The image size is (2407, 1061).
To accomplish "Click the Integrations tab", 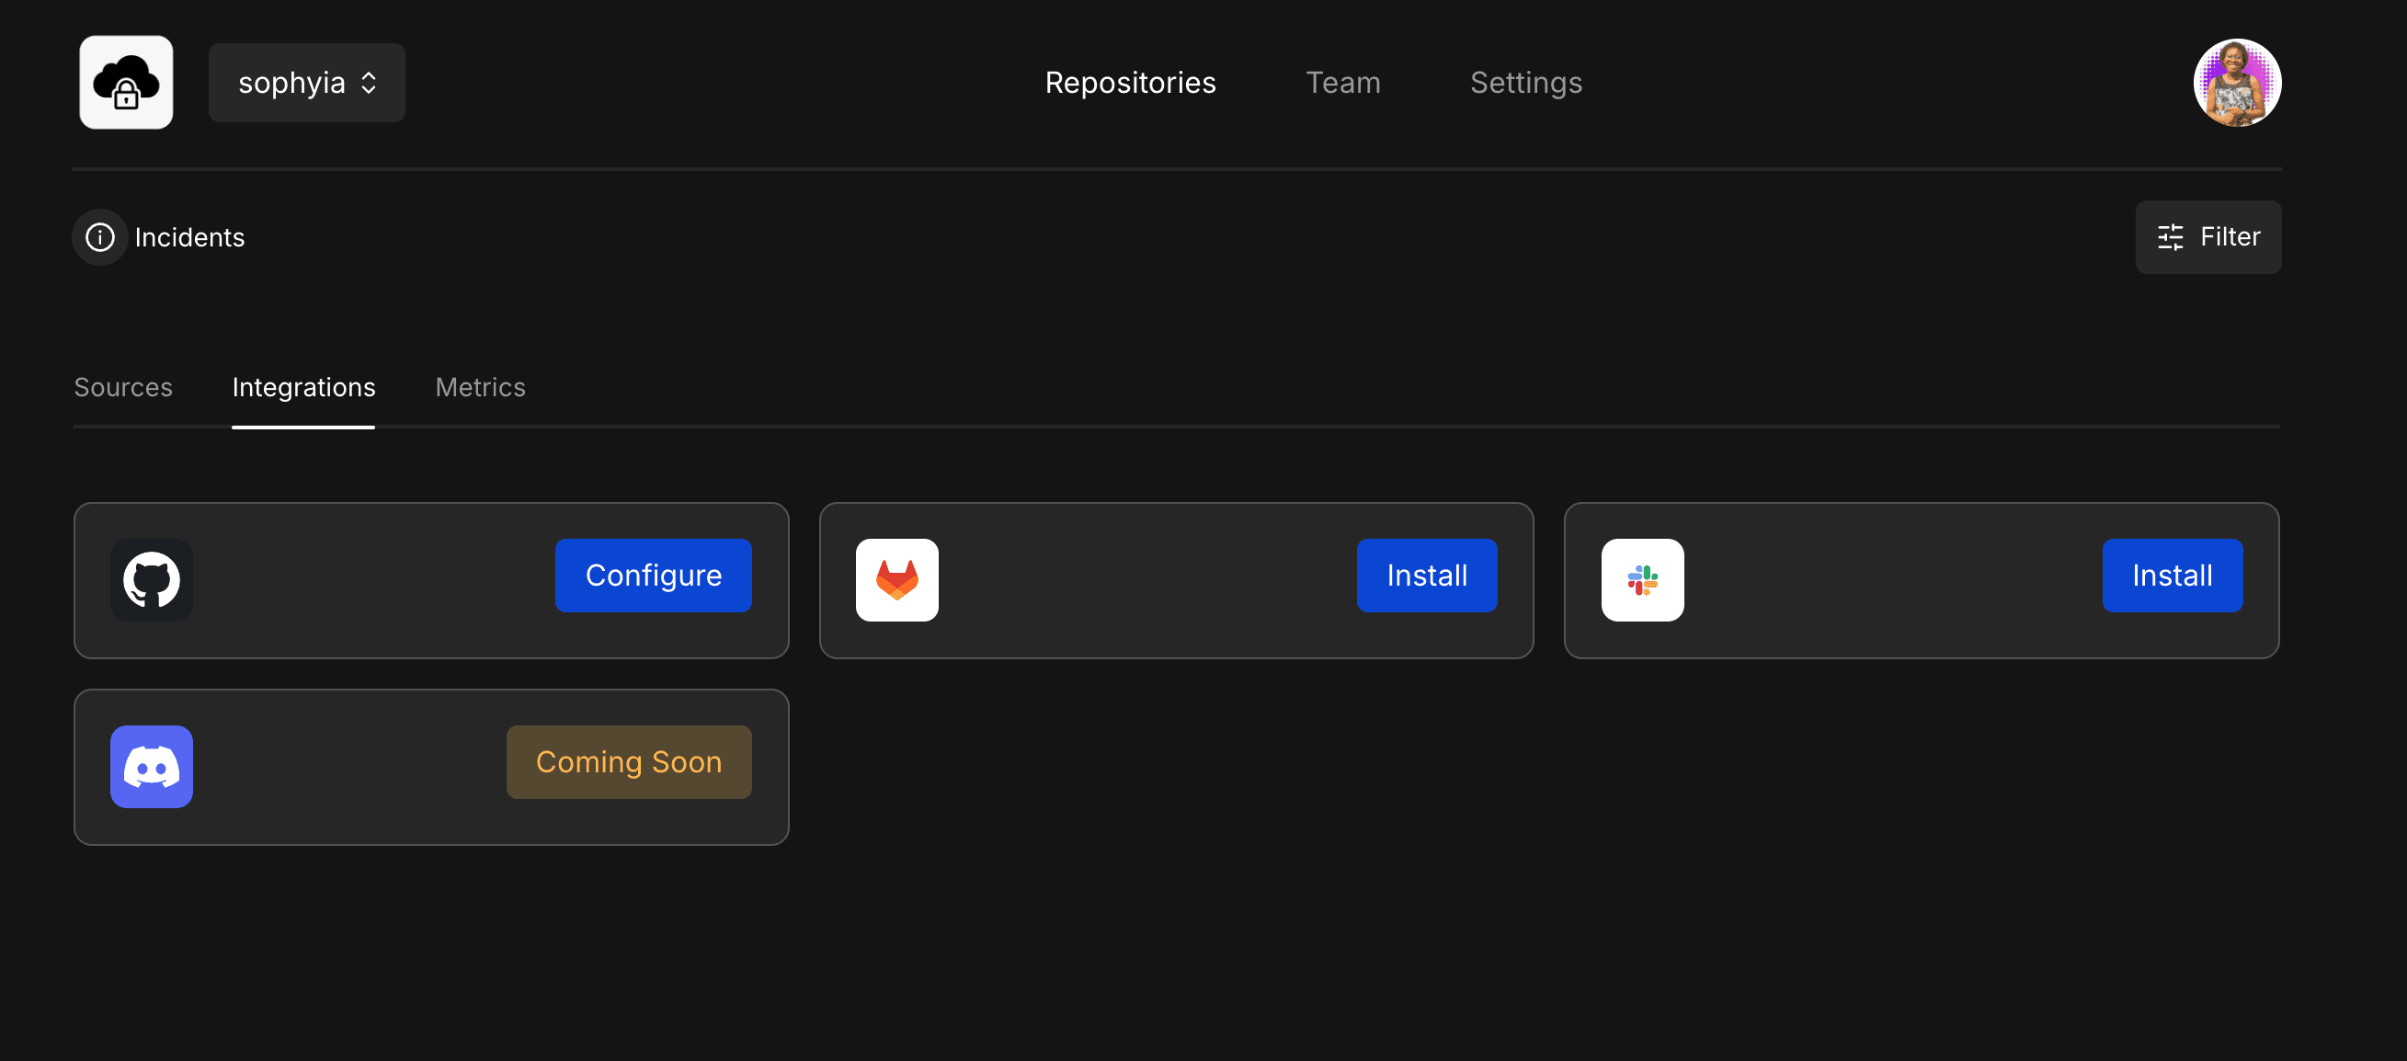I will pyautogui.click(x=302, y=387).
